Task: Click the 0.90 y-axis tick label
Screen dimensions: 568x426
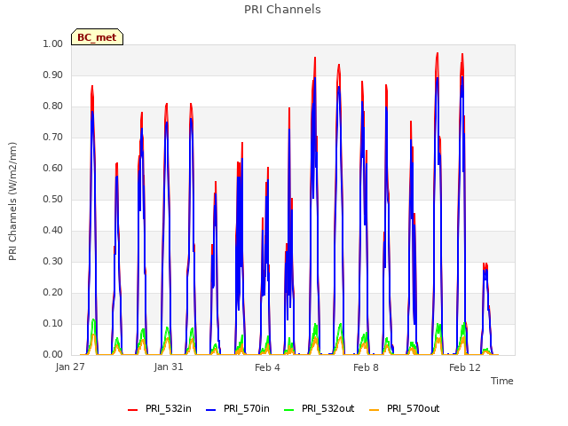Action: click(x=53, y=75)
